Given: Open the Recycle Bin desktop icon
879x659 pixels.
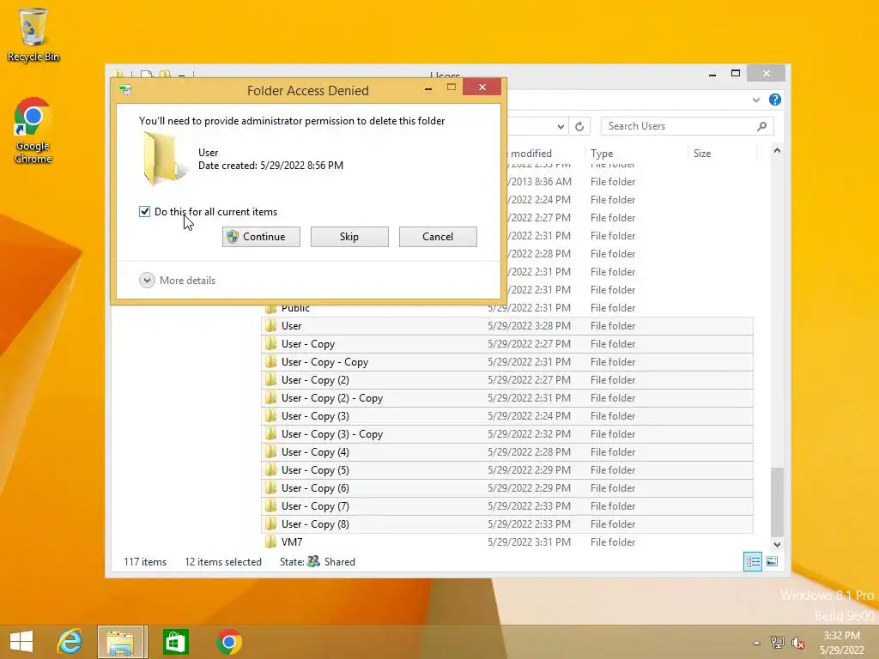Looking at the screenshot, I should pos(33,34).
